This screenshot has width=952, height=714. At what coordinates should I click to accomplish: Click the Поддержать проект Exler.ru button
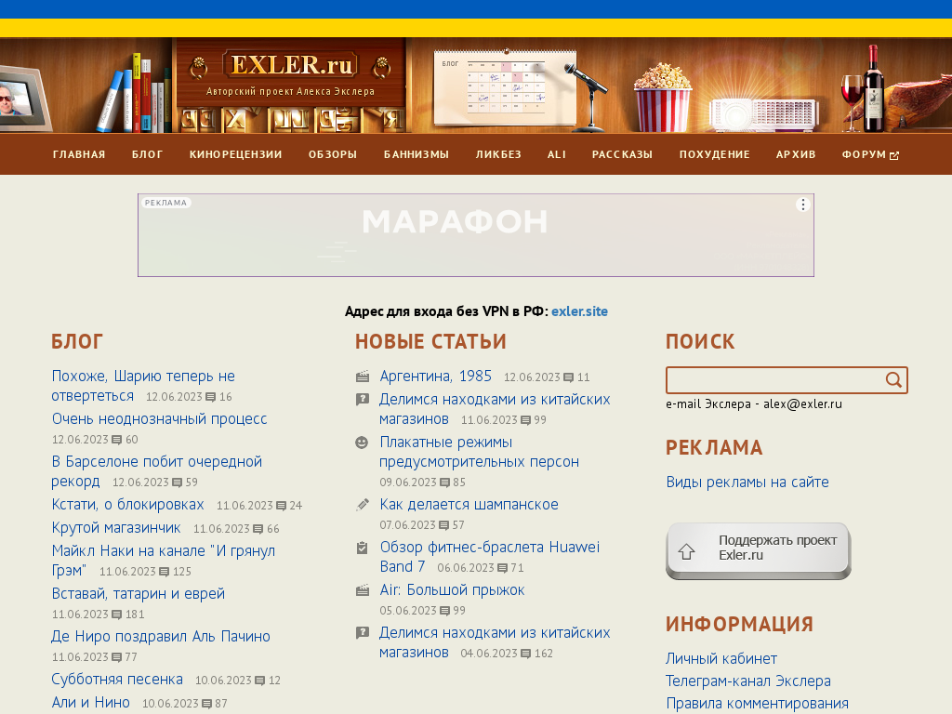pyautogui.click(x=759, y=550)
